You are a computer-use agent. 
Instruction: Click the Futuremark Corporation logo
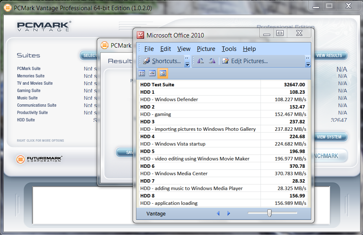39,159
